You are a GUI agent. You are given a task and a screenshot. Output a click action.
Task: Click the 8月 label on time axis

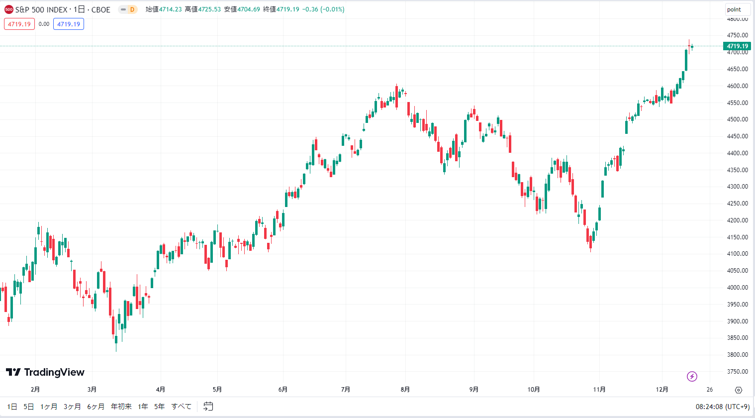(x=405, y=390)
